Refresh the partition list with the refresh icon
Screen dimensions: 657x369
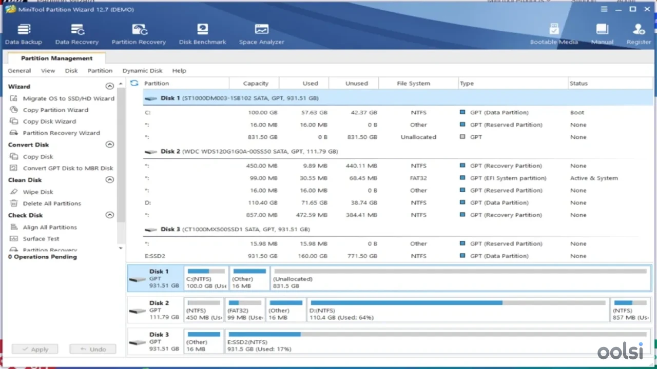point(134,83)
